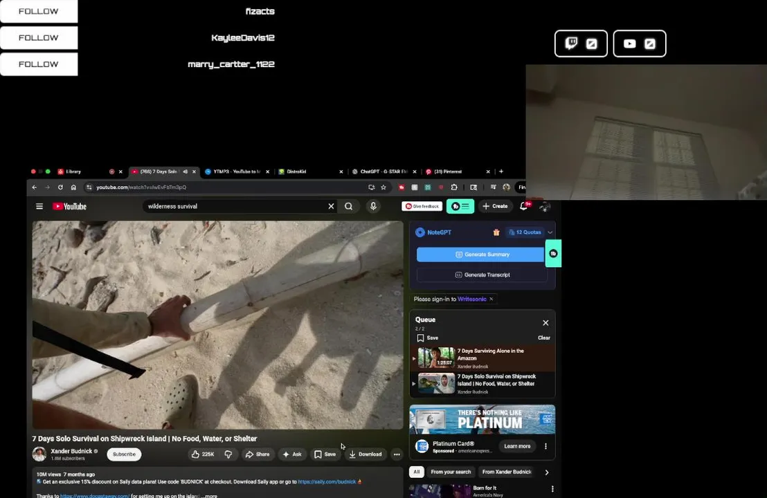
Task: Click the Create button
Action: click(x=495, y=206)
